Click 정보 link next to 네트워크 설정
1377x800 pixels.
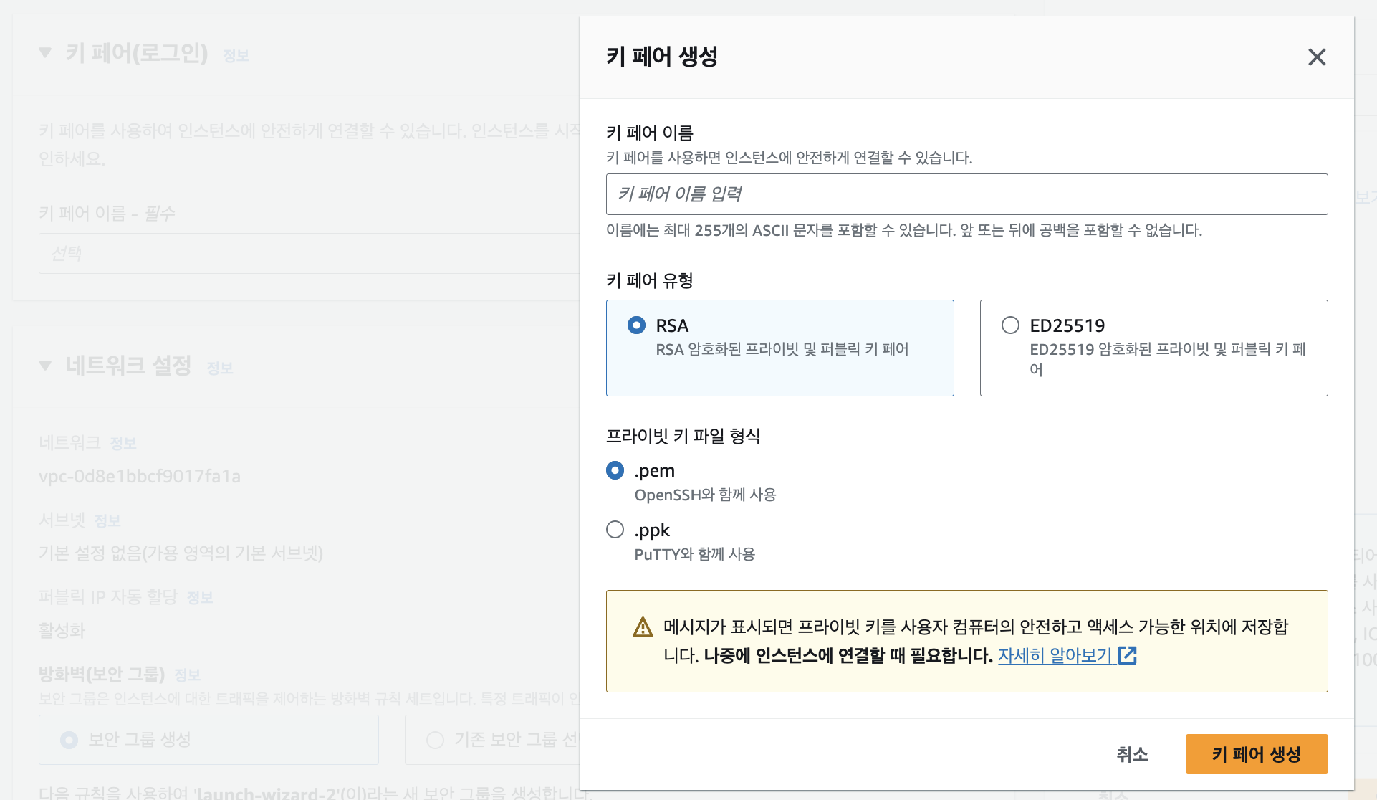(x=220, y=368)
